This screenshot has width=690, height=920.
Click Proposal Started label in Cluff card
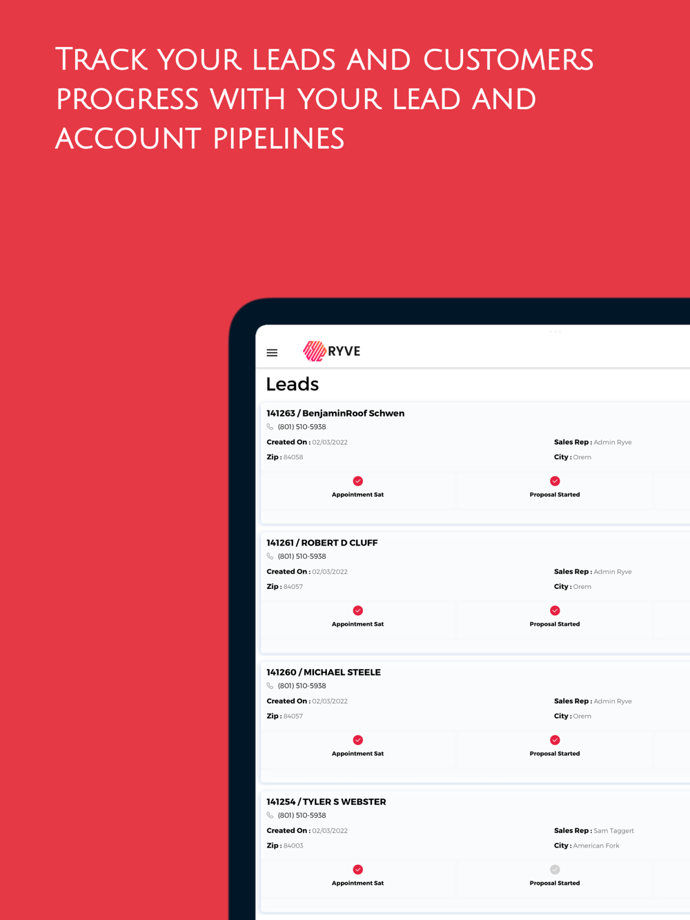(x=555, y=624)
